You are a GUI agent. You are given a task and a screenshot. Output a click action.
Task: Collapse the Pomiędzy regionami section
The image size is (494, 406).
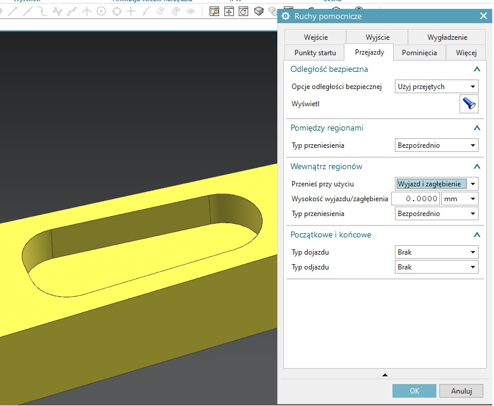point(477,128)
